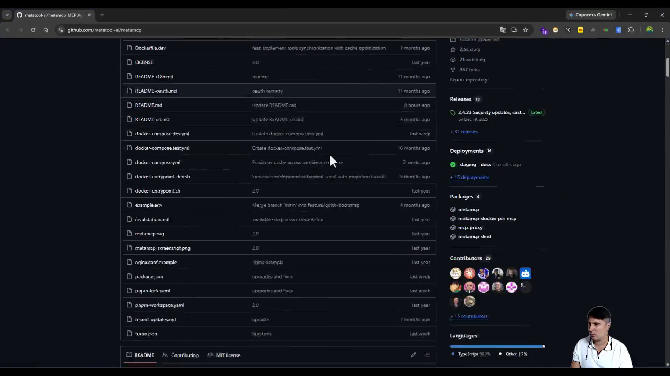Switch to the README tab
670x376 pixels.
[x=140, y=355]
